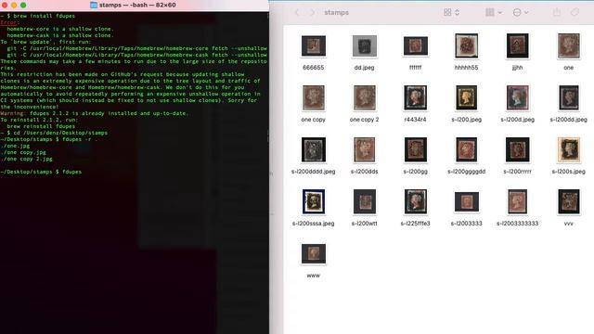Select the r4434r4 stamp image
This screenshot has height=334, width=594.
[416, 97]
